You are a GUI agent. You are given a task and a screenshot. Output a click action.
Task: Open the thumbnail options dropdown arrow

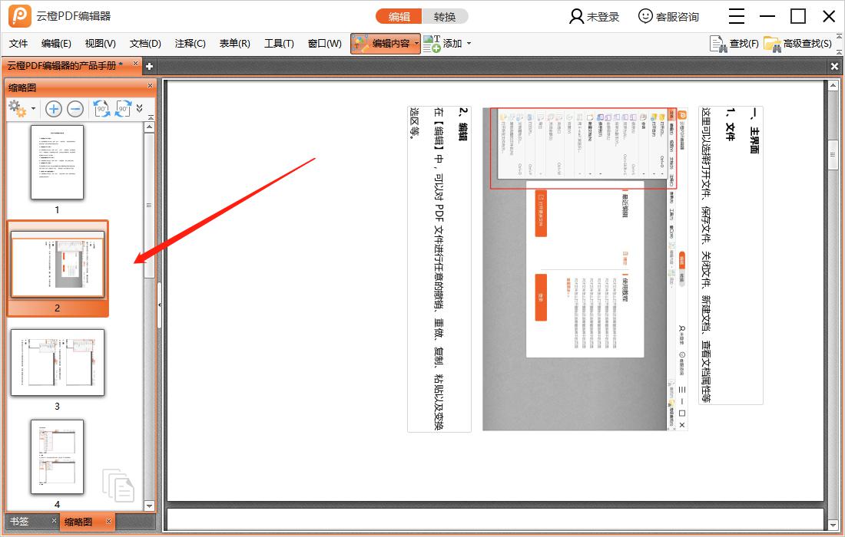point(33,109)
